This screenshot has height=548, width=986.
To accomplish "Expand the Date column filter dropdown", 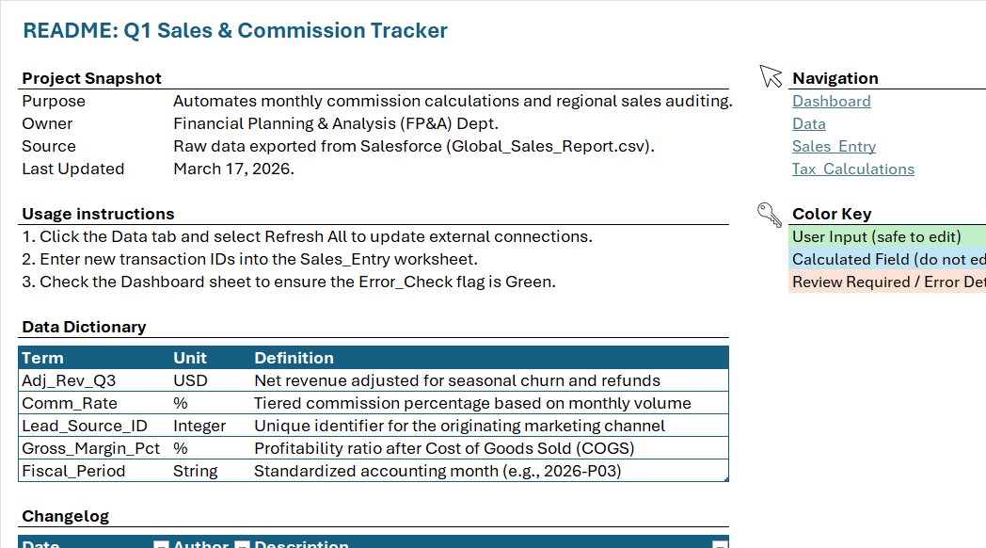I will click(161, 545).
